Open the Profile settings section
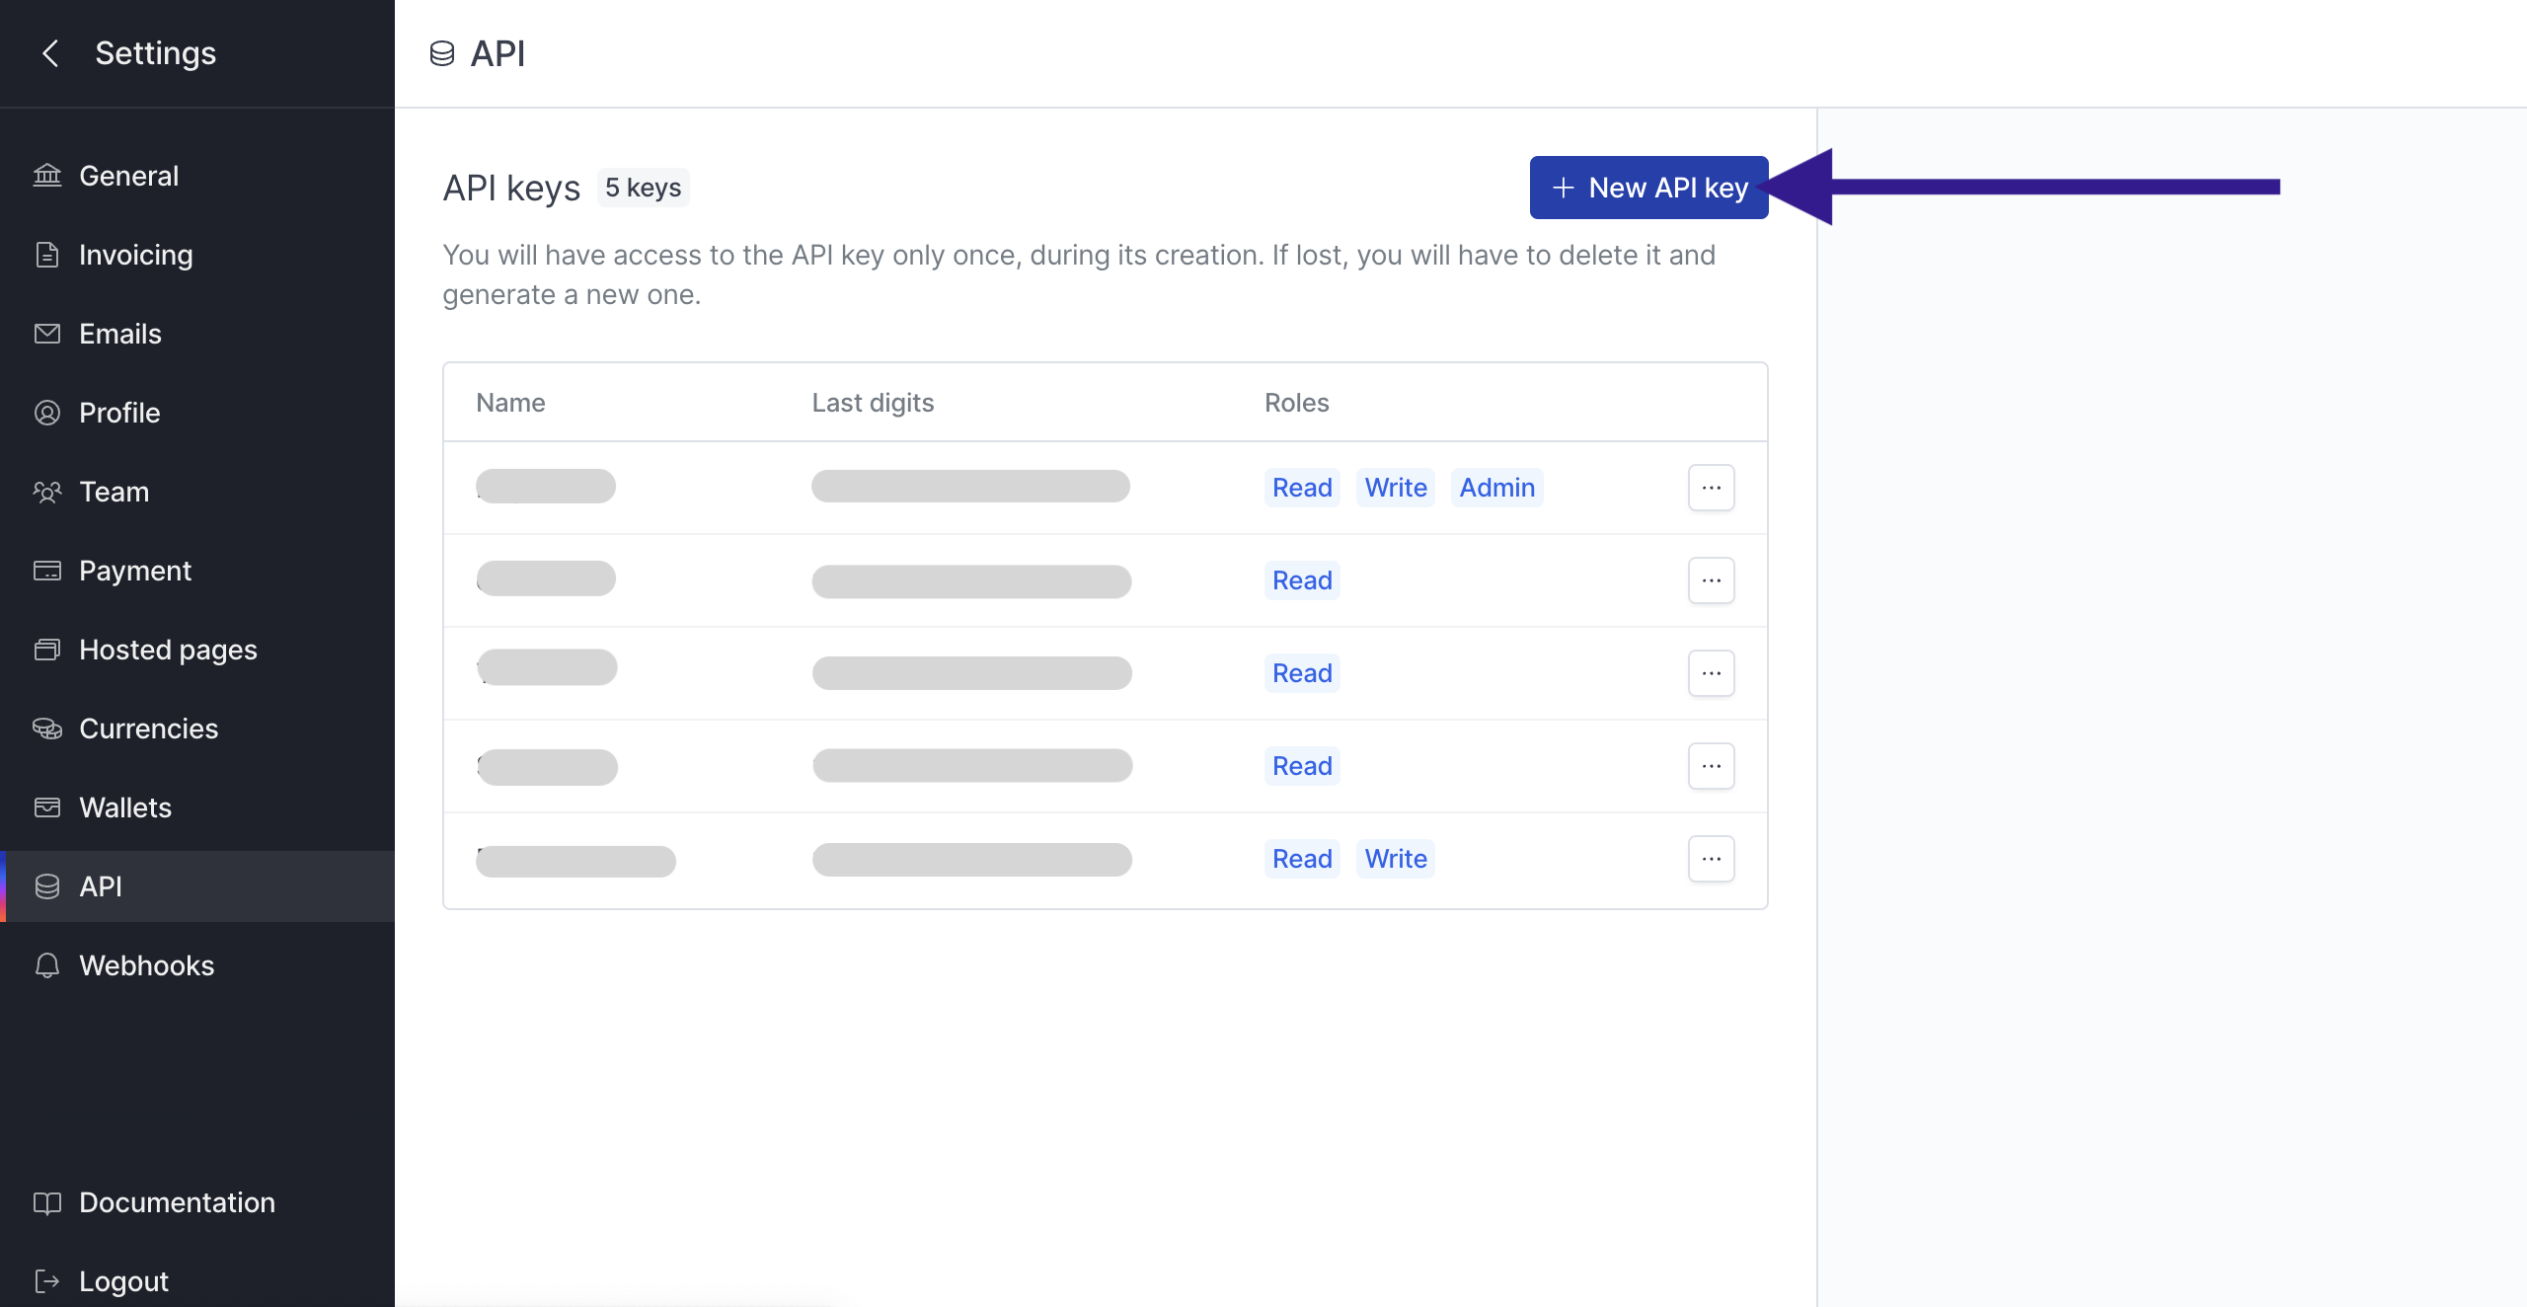2527x1307 pixels. [119, 413]
